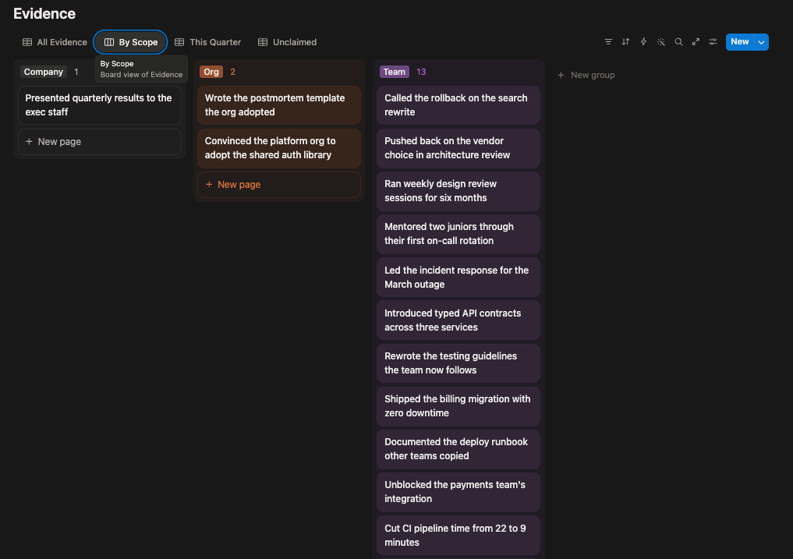The width and height of the screenshot is (793, 559).
Task: Select the By Scope board tab
Action: click(130, 42)
